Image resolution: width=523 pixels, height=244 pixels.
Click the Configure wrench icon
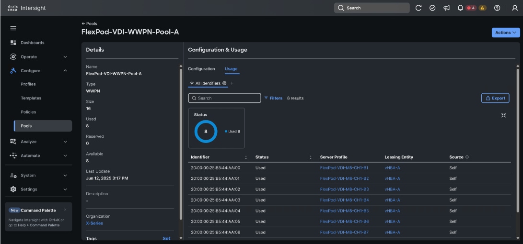(13, 71)
